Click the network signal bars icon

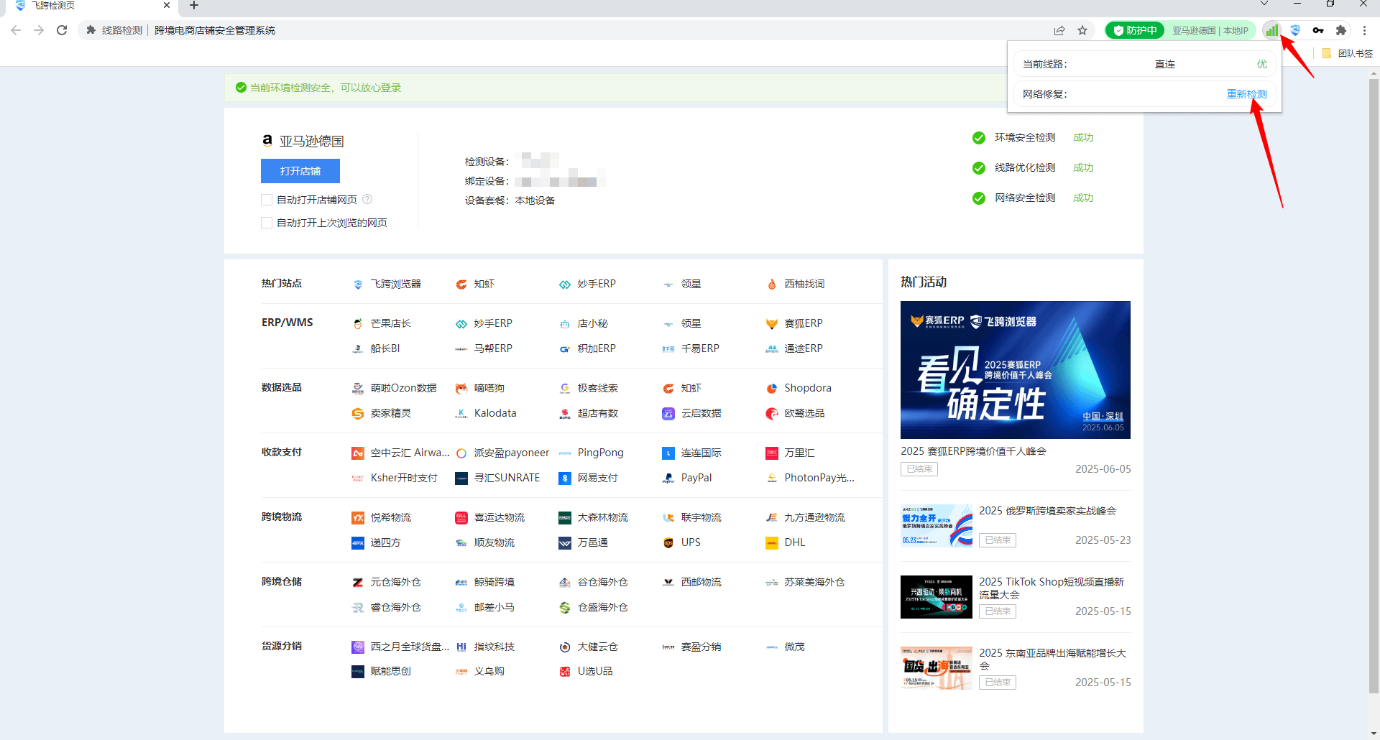(1271, 30)
